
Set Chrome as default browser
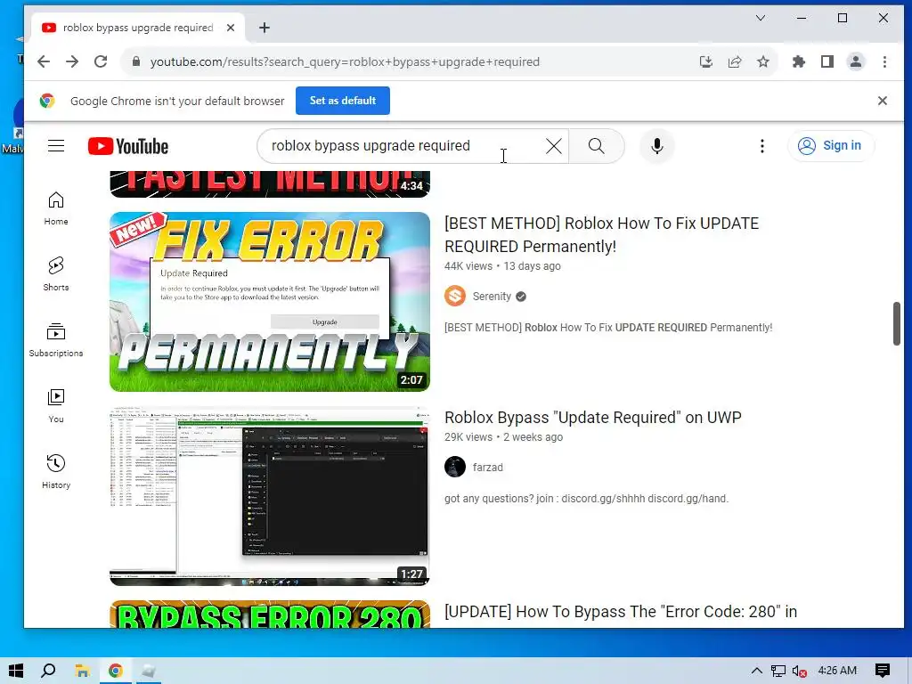pyautogui.click(x=343, y=101)
